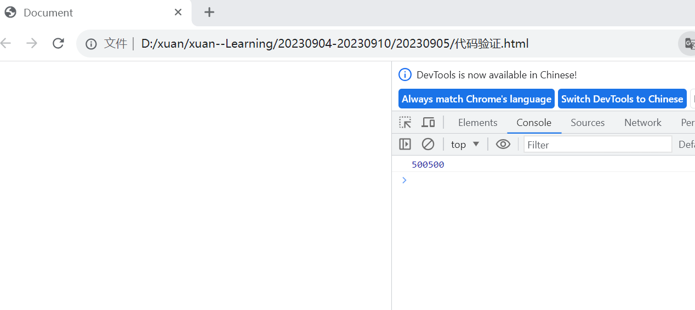The width and height of the screenshot is (695, 310).
Task: Open the top JavaScript context dropdown
Action: [465, 145]
